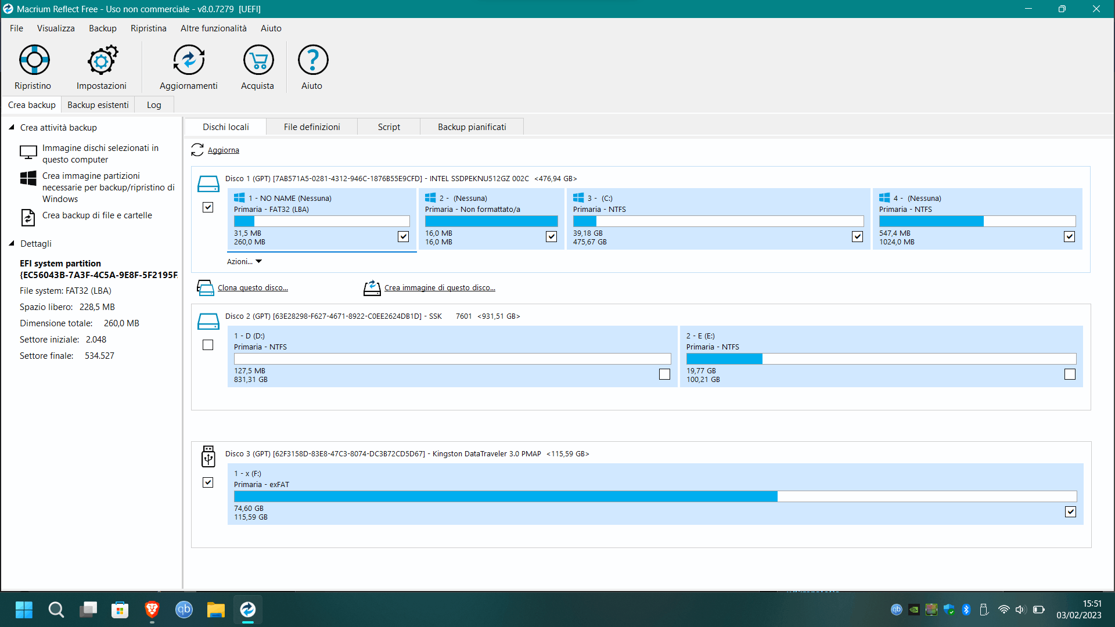The image size is (1115, 627).
Task: Click usage bar of E (E:) partition
Action: coord(881,359)
